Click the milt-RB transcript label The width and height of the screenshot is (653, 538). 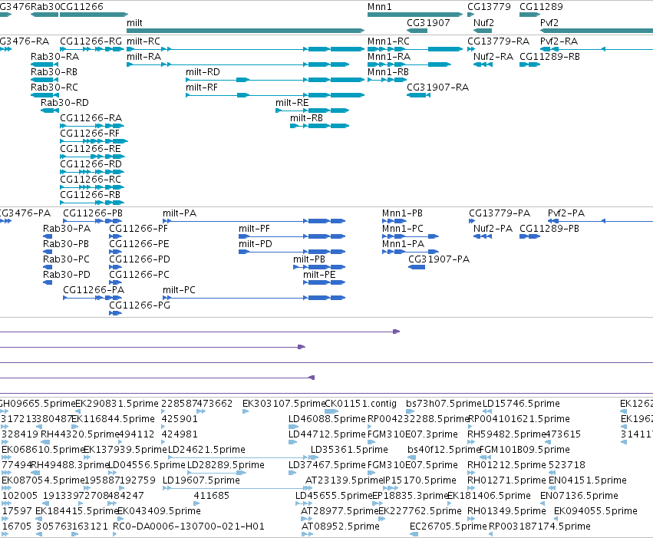pos(306,118)
